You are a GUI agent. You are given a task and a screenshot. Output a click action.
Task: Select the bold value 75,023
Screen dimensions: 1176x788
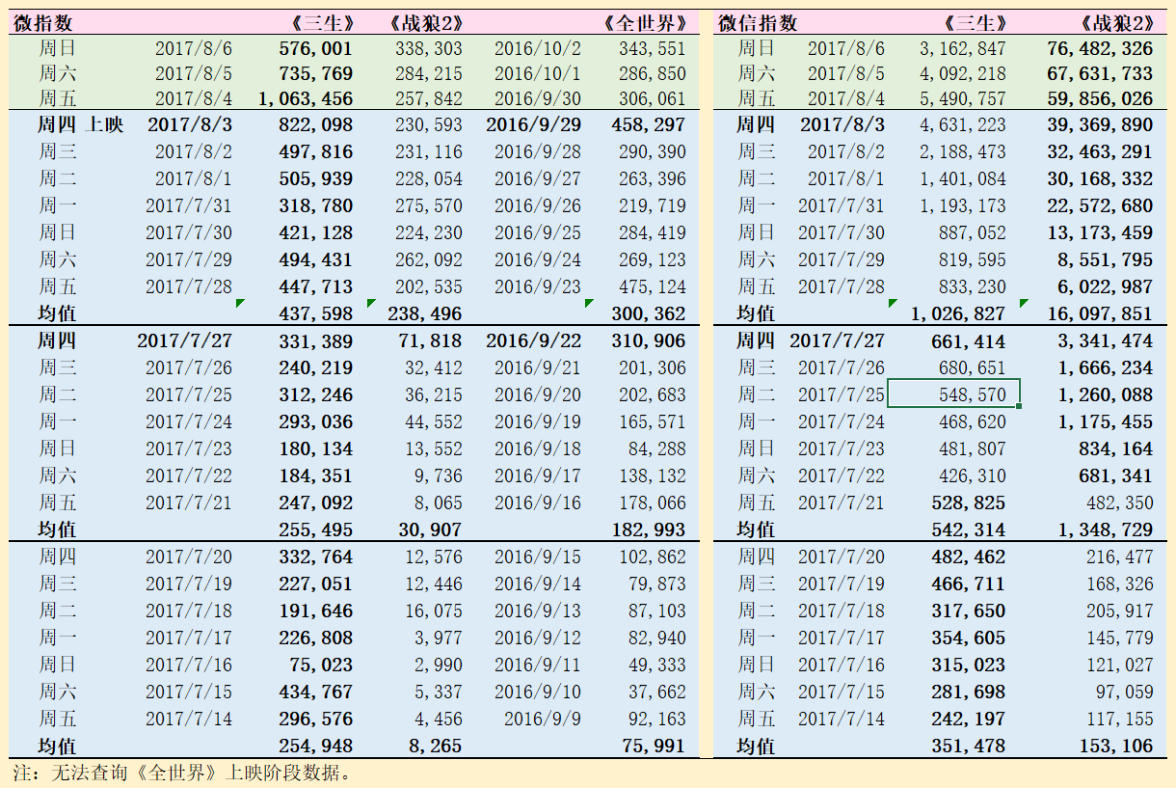[321, 665]
